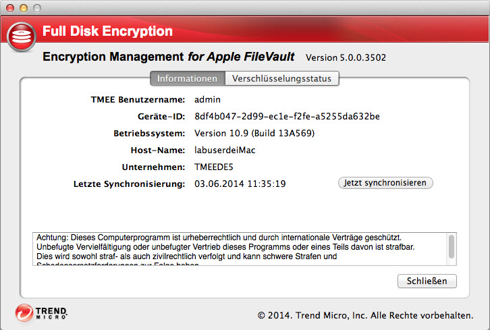Click the Schließen button
490x330 pixels.
[427, 281]
